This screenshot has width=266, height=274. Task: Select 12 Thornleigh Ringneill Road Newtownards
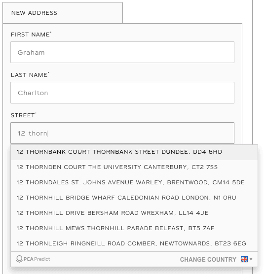[134, 243]
